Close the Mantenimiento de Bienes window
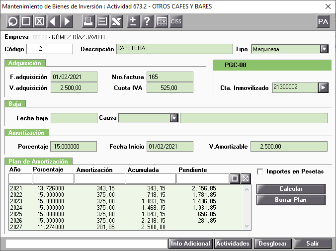This screenshot has height=251, width=336. (328, 6)
